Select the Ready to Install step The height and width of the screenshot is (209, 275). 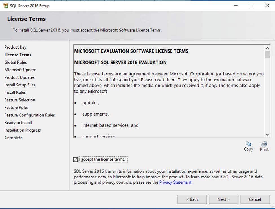[x=18, y=123]
